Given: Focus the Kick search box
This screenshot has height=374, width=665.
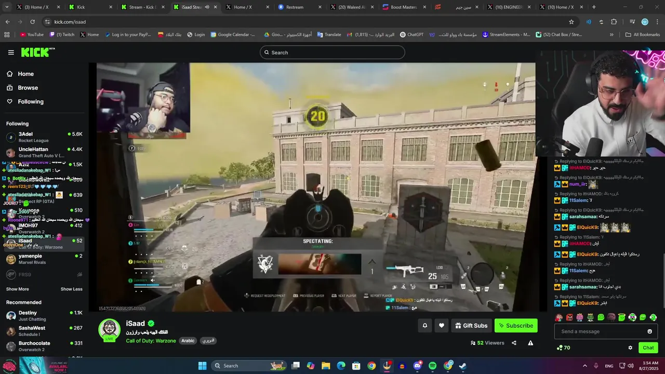Looking at the screenshot, I should (332, 52).
